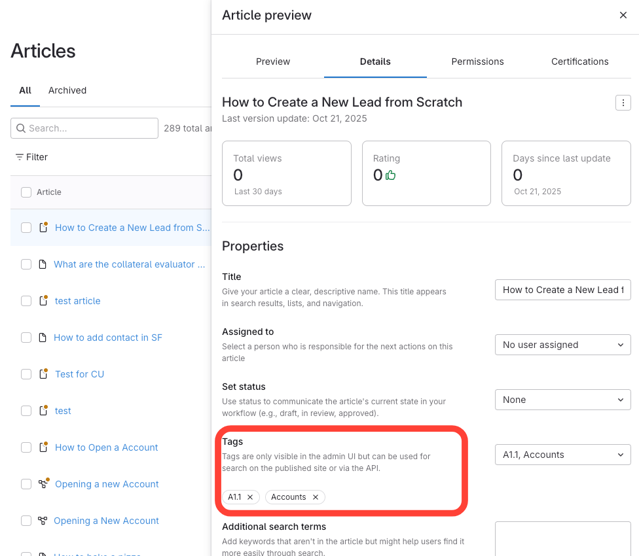Close the Article preview panel
This screenshot has height=556, width=639.
click(x=623, y=15)
